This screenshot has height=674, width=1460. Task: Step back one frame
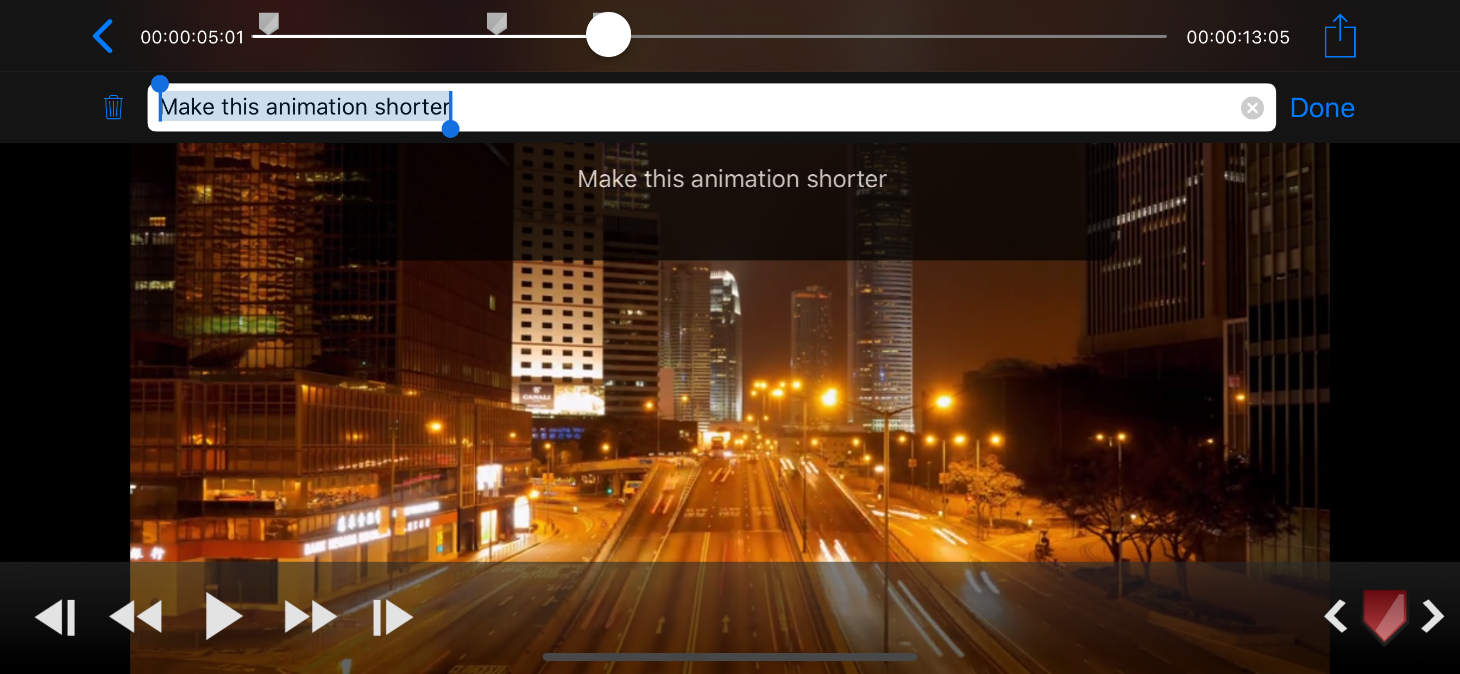coord(56,616)
